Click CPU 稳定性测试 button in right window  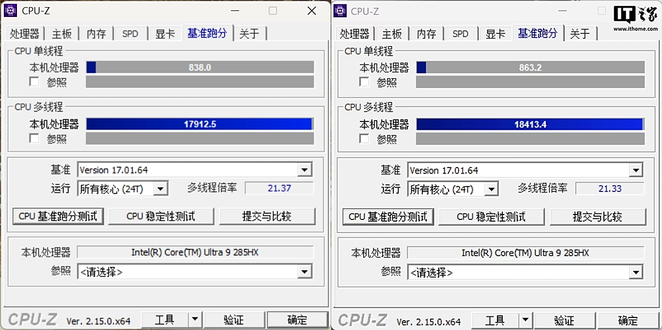[x=490, y=217]
